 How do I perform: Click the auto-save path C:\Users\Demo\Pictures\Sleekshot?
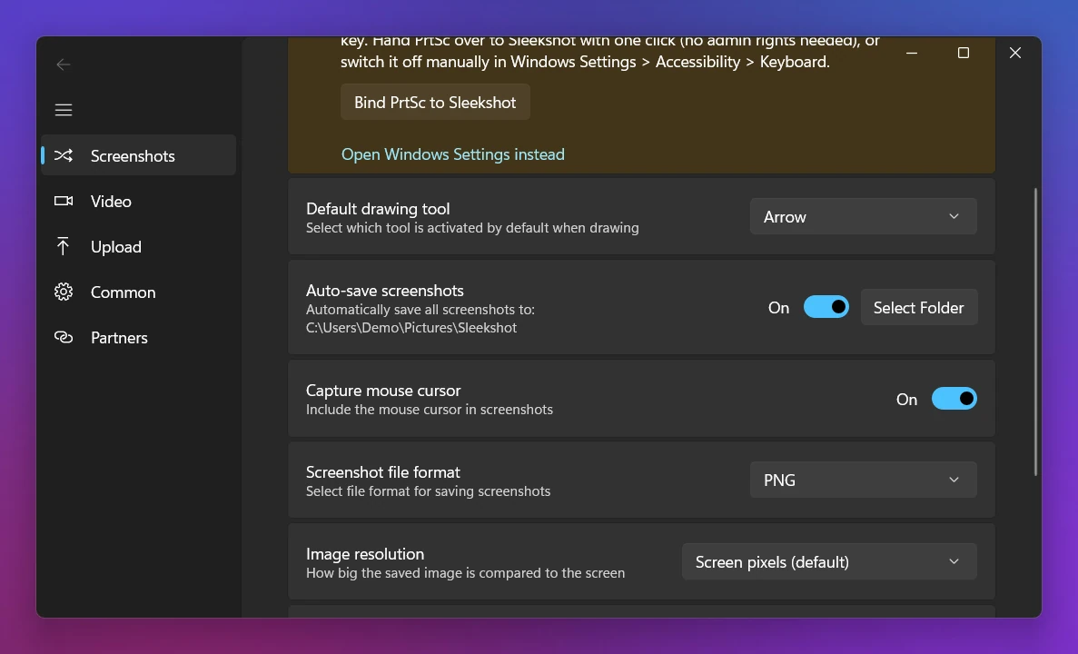pos(411,328)
